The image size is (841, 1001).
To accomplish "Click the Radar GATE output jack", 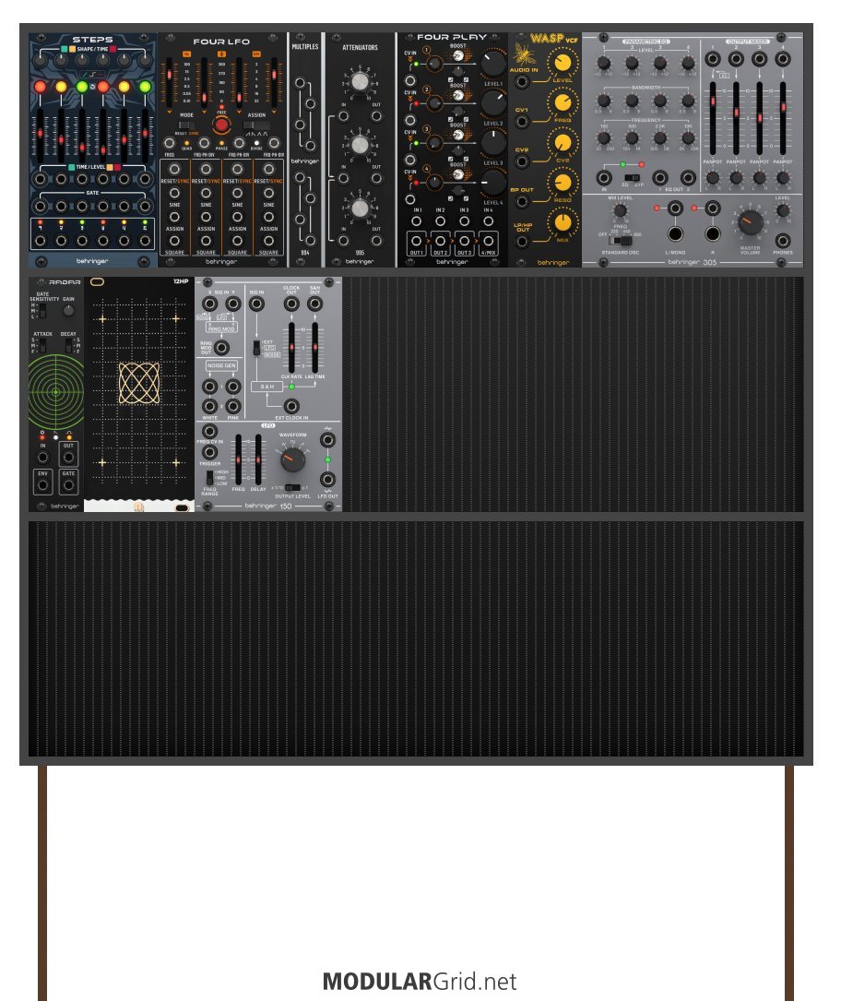I will click(x=68, y=486).
